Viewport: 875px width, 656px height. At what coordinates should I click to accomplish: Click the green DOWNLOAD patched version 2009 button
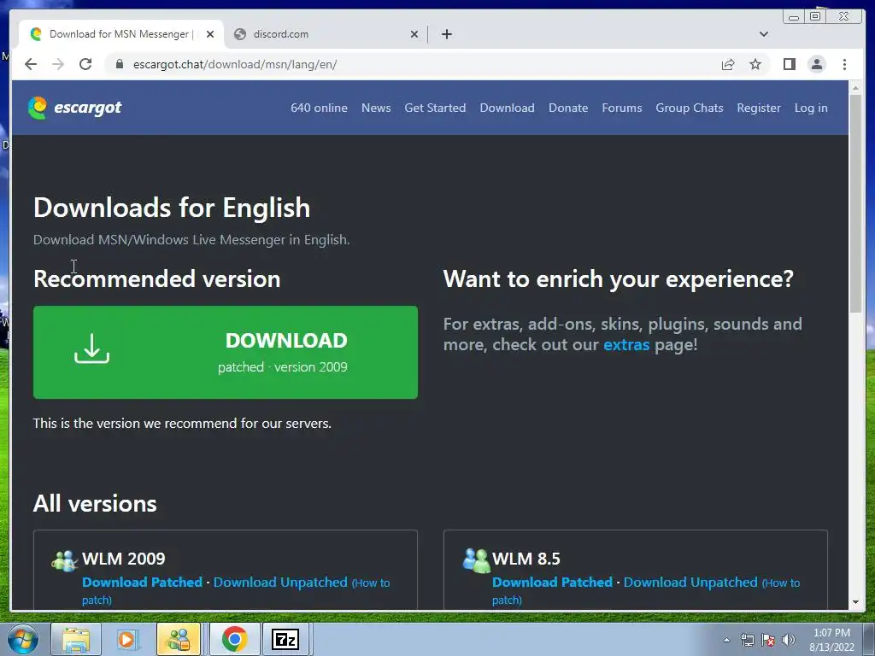coord(226,352)
